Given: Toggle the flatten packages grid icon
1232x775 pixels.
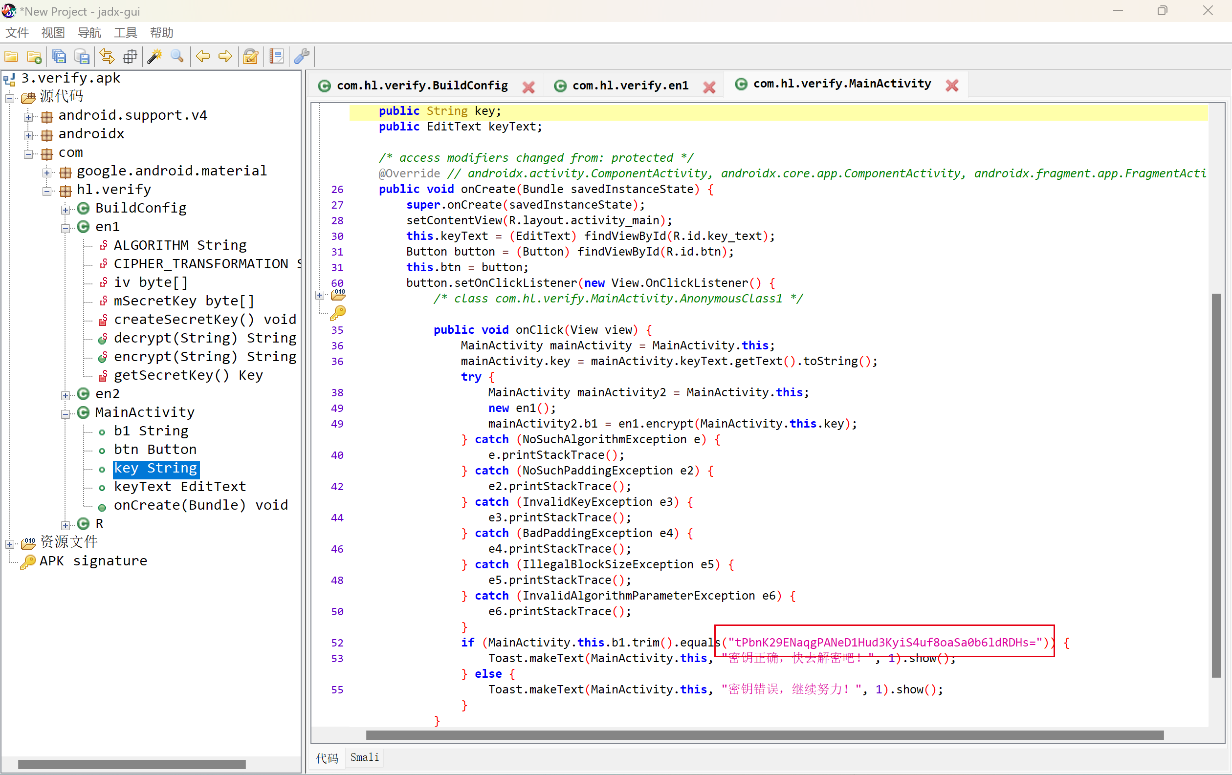Looking at the screenshot, I should [x=130, y=56].
